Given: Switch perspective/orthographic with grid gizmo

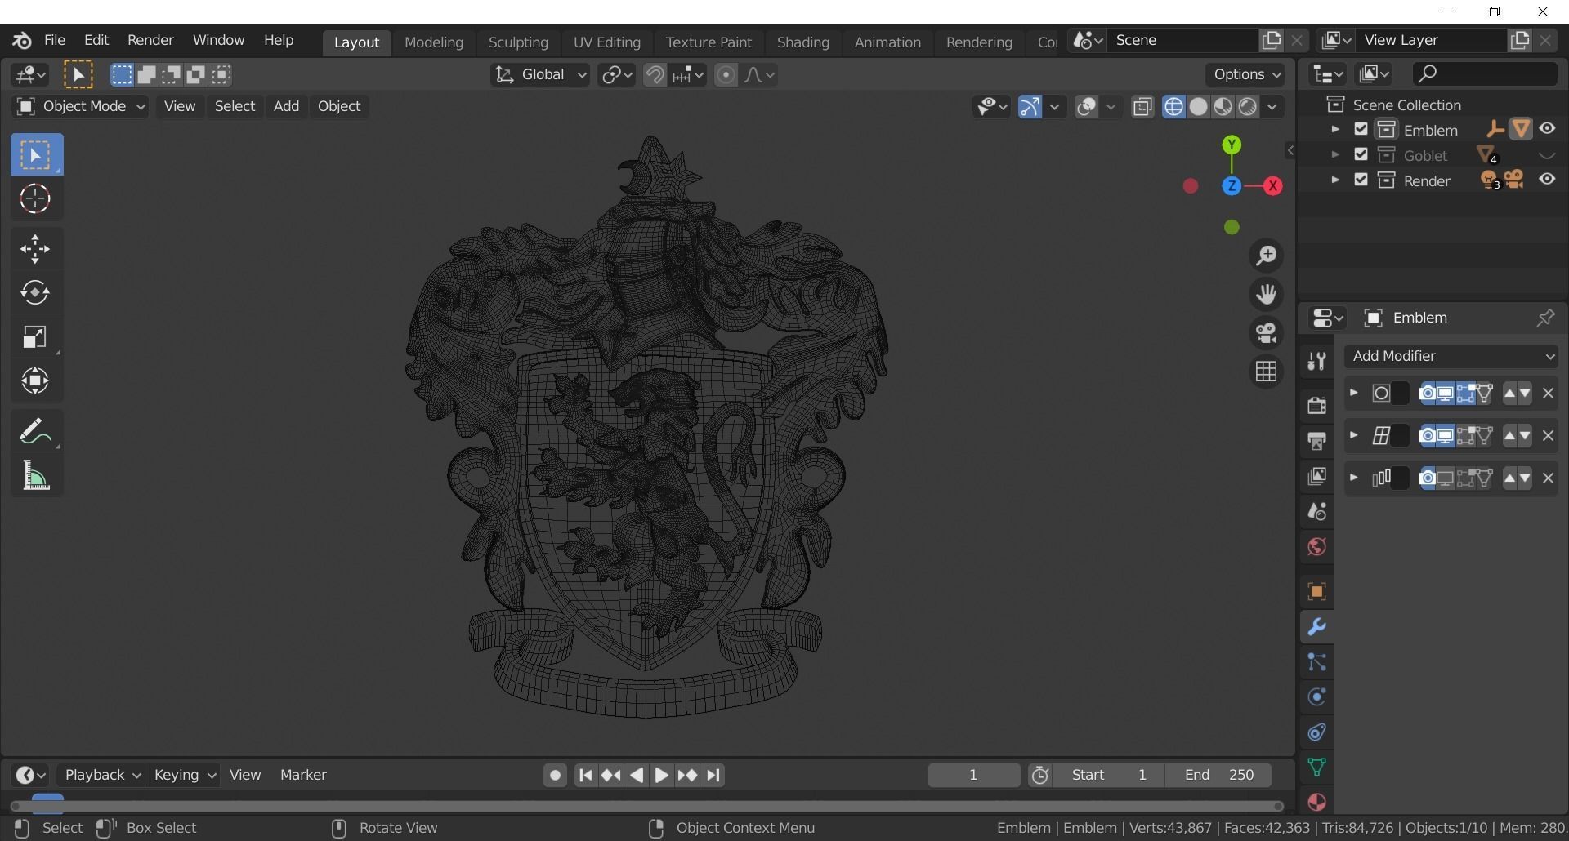Looking at the screenshot, I should [x=1267, y=372].
